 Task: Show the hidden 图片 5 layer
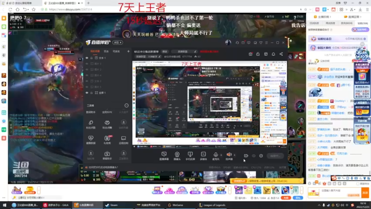click(87, 87)
